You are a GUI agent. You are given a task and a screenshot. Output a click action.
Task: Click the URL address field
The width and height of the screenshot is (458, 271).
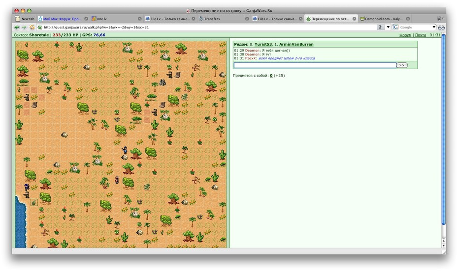(x=209, y=27)
